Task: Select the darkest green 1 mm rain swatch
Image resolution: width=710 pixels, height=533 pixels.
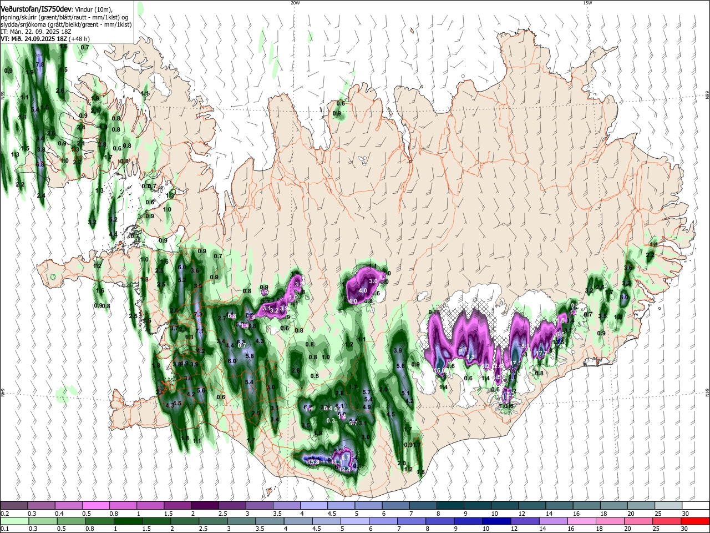Action: click(128, 521)
